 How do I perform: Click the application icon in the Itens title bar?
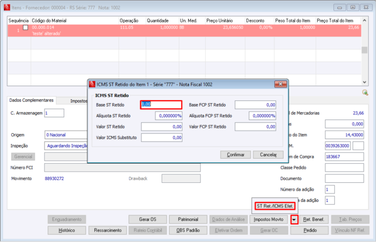pyautogui.click(x=7, y=8)
